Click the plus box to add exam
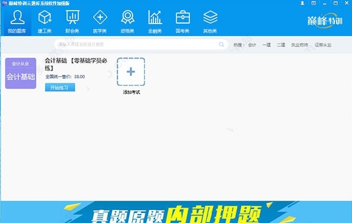This screenshot has height=223, width=352. point(131,71)
